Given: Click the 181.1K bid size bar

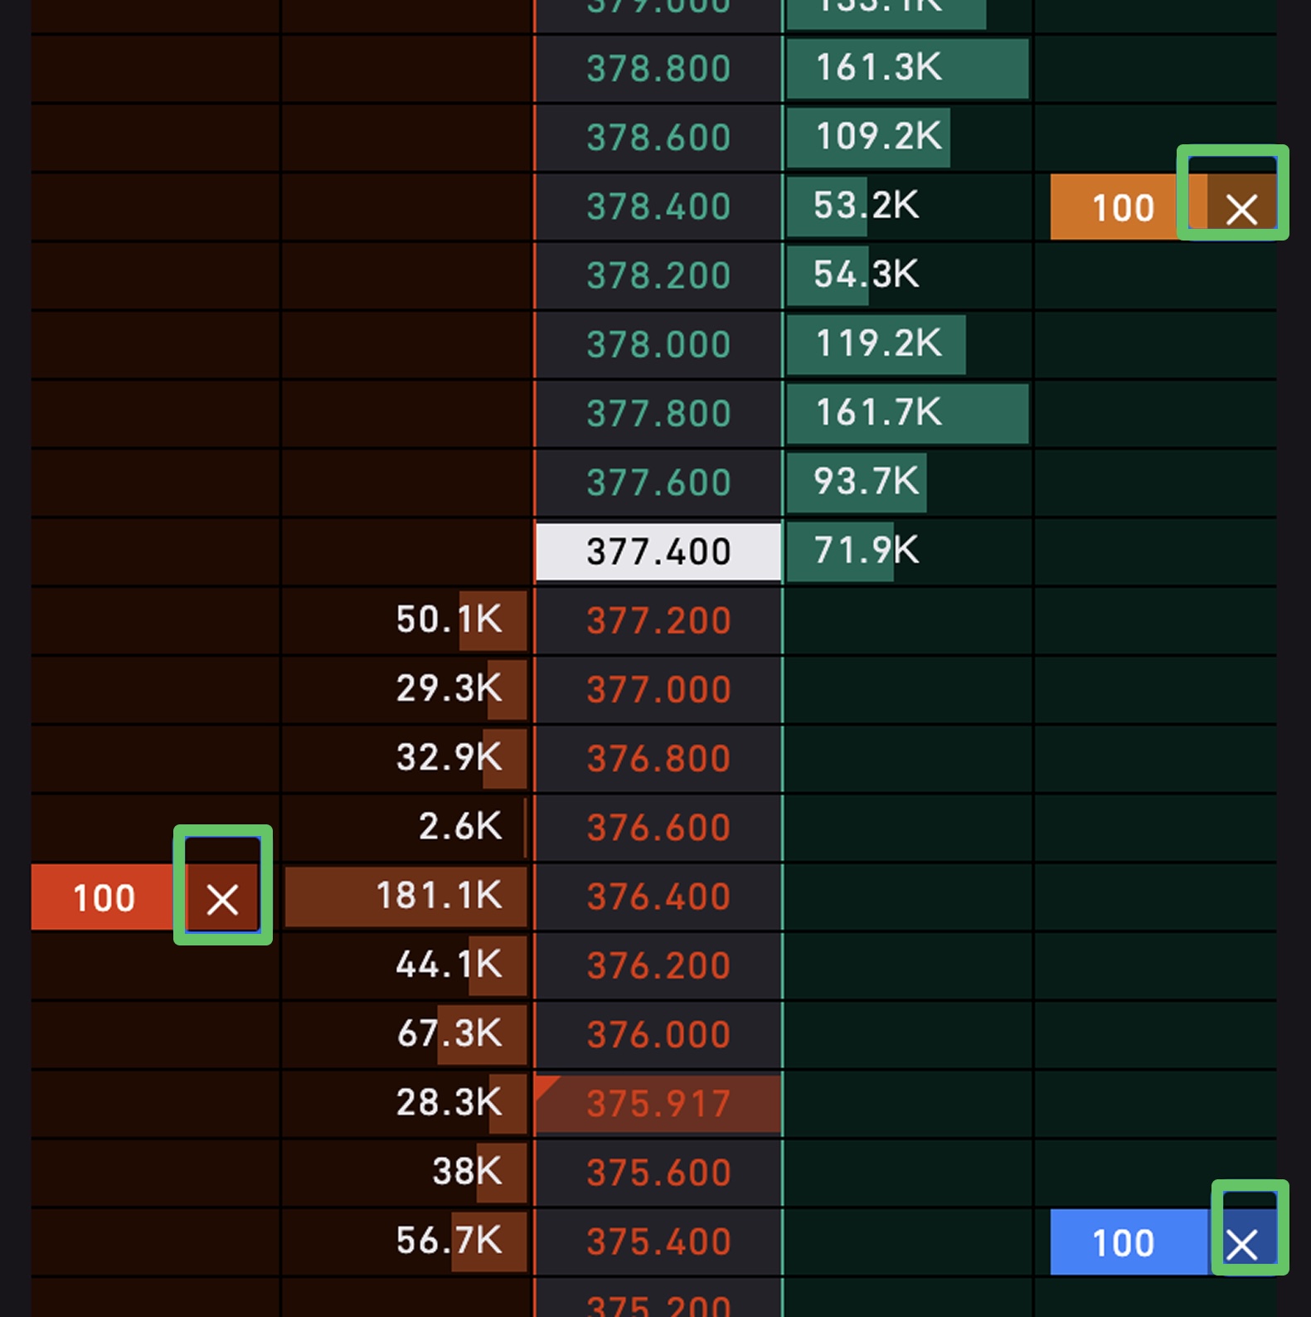Looking at the screenshot, I should pos(406,897).
